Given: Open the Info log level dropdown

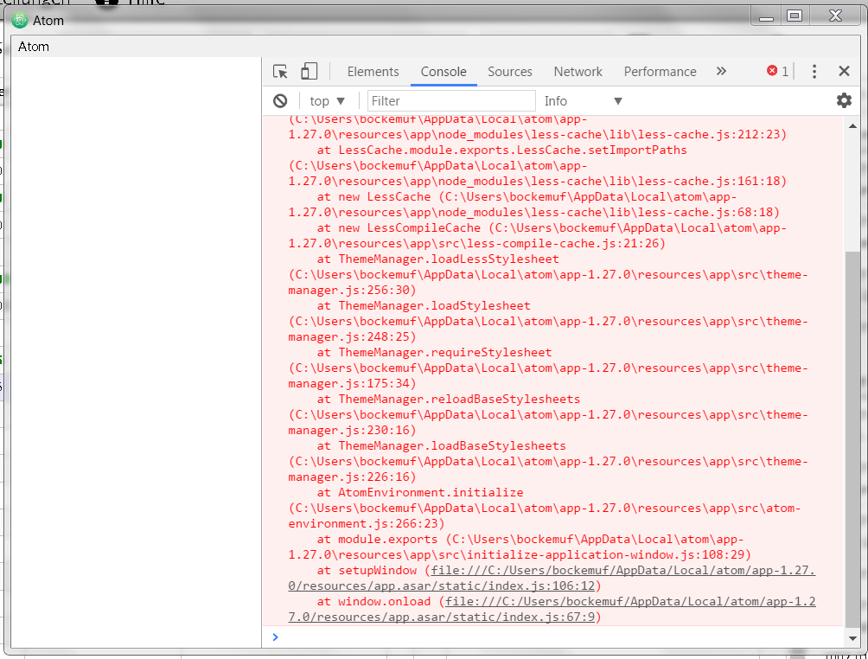Looking at the screenshot, I should [x=583, y=101].
